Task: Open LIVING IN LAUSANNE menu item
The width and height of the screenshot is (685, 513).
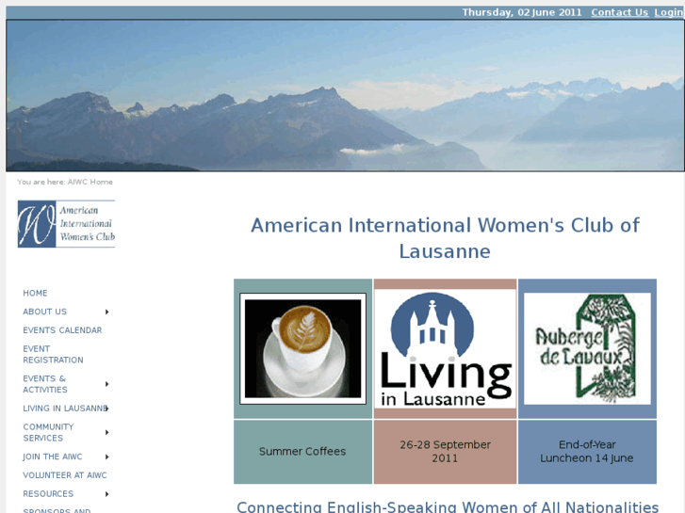Action: 65,409
